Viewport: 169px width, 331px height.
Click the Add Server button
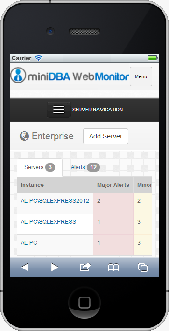tap(106, 136)
